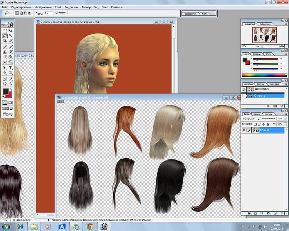This screenshot has width=289, height=231.
Task: Select the Magic Wand tool
Action: [x=11, y=35]
